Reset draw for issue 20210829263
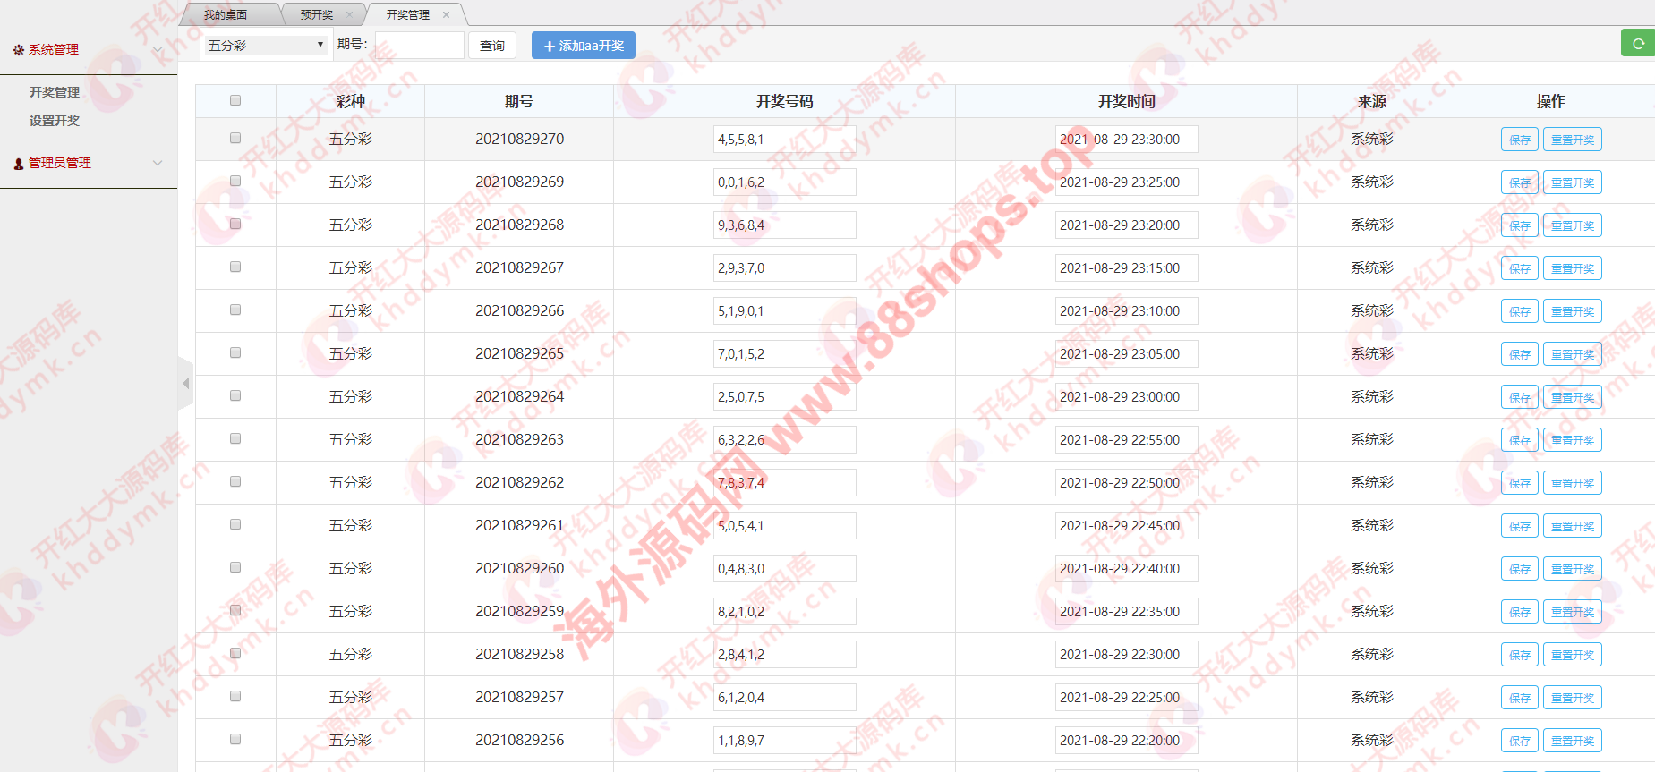1655x772 pixels. (1572, 440)
